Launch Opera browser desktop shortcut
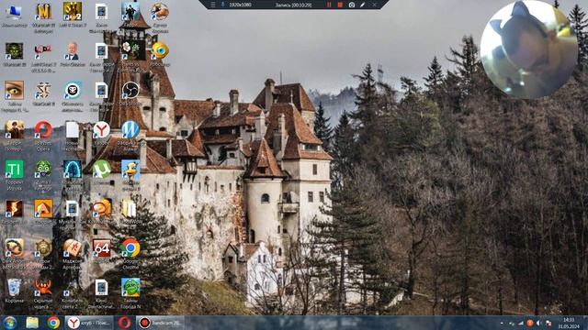588x330 pixels. pos(43,130)
